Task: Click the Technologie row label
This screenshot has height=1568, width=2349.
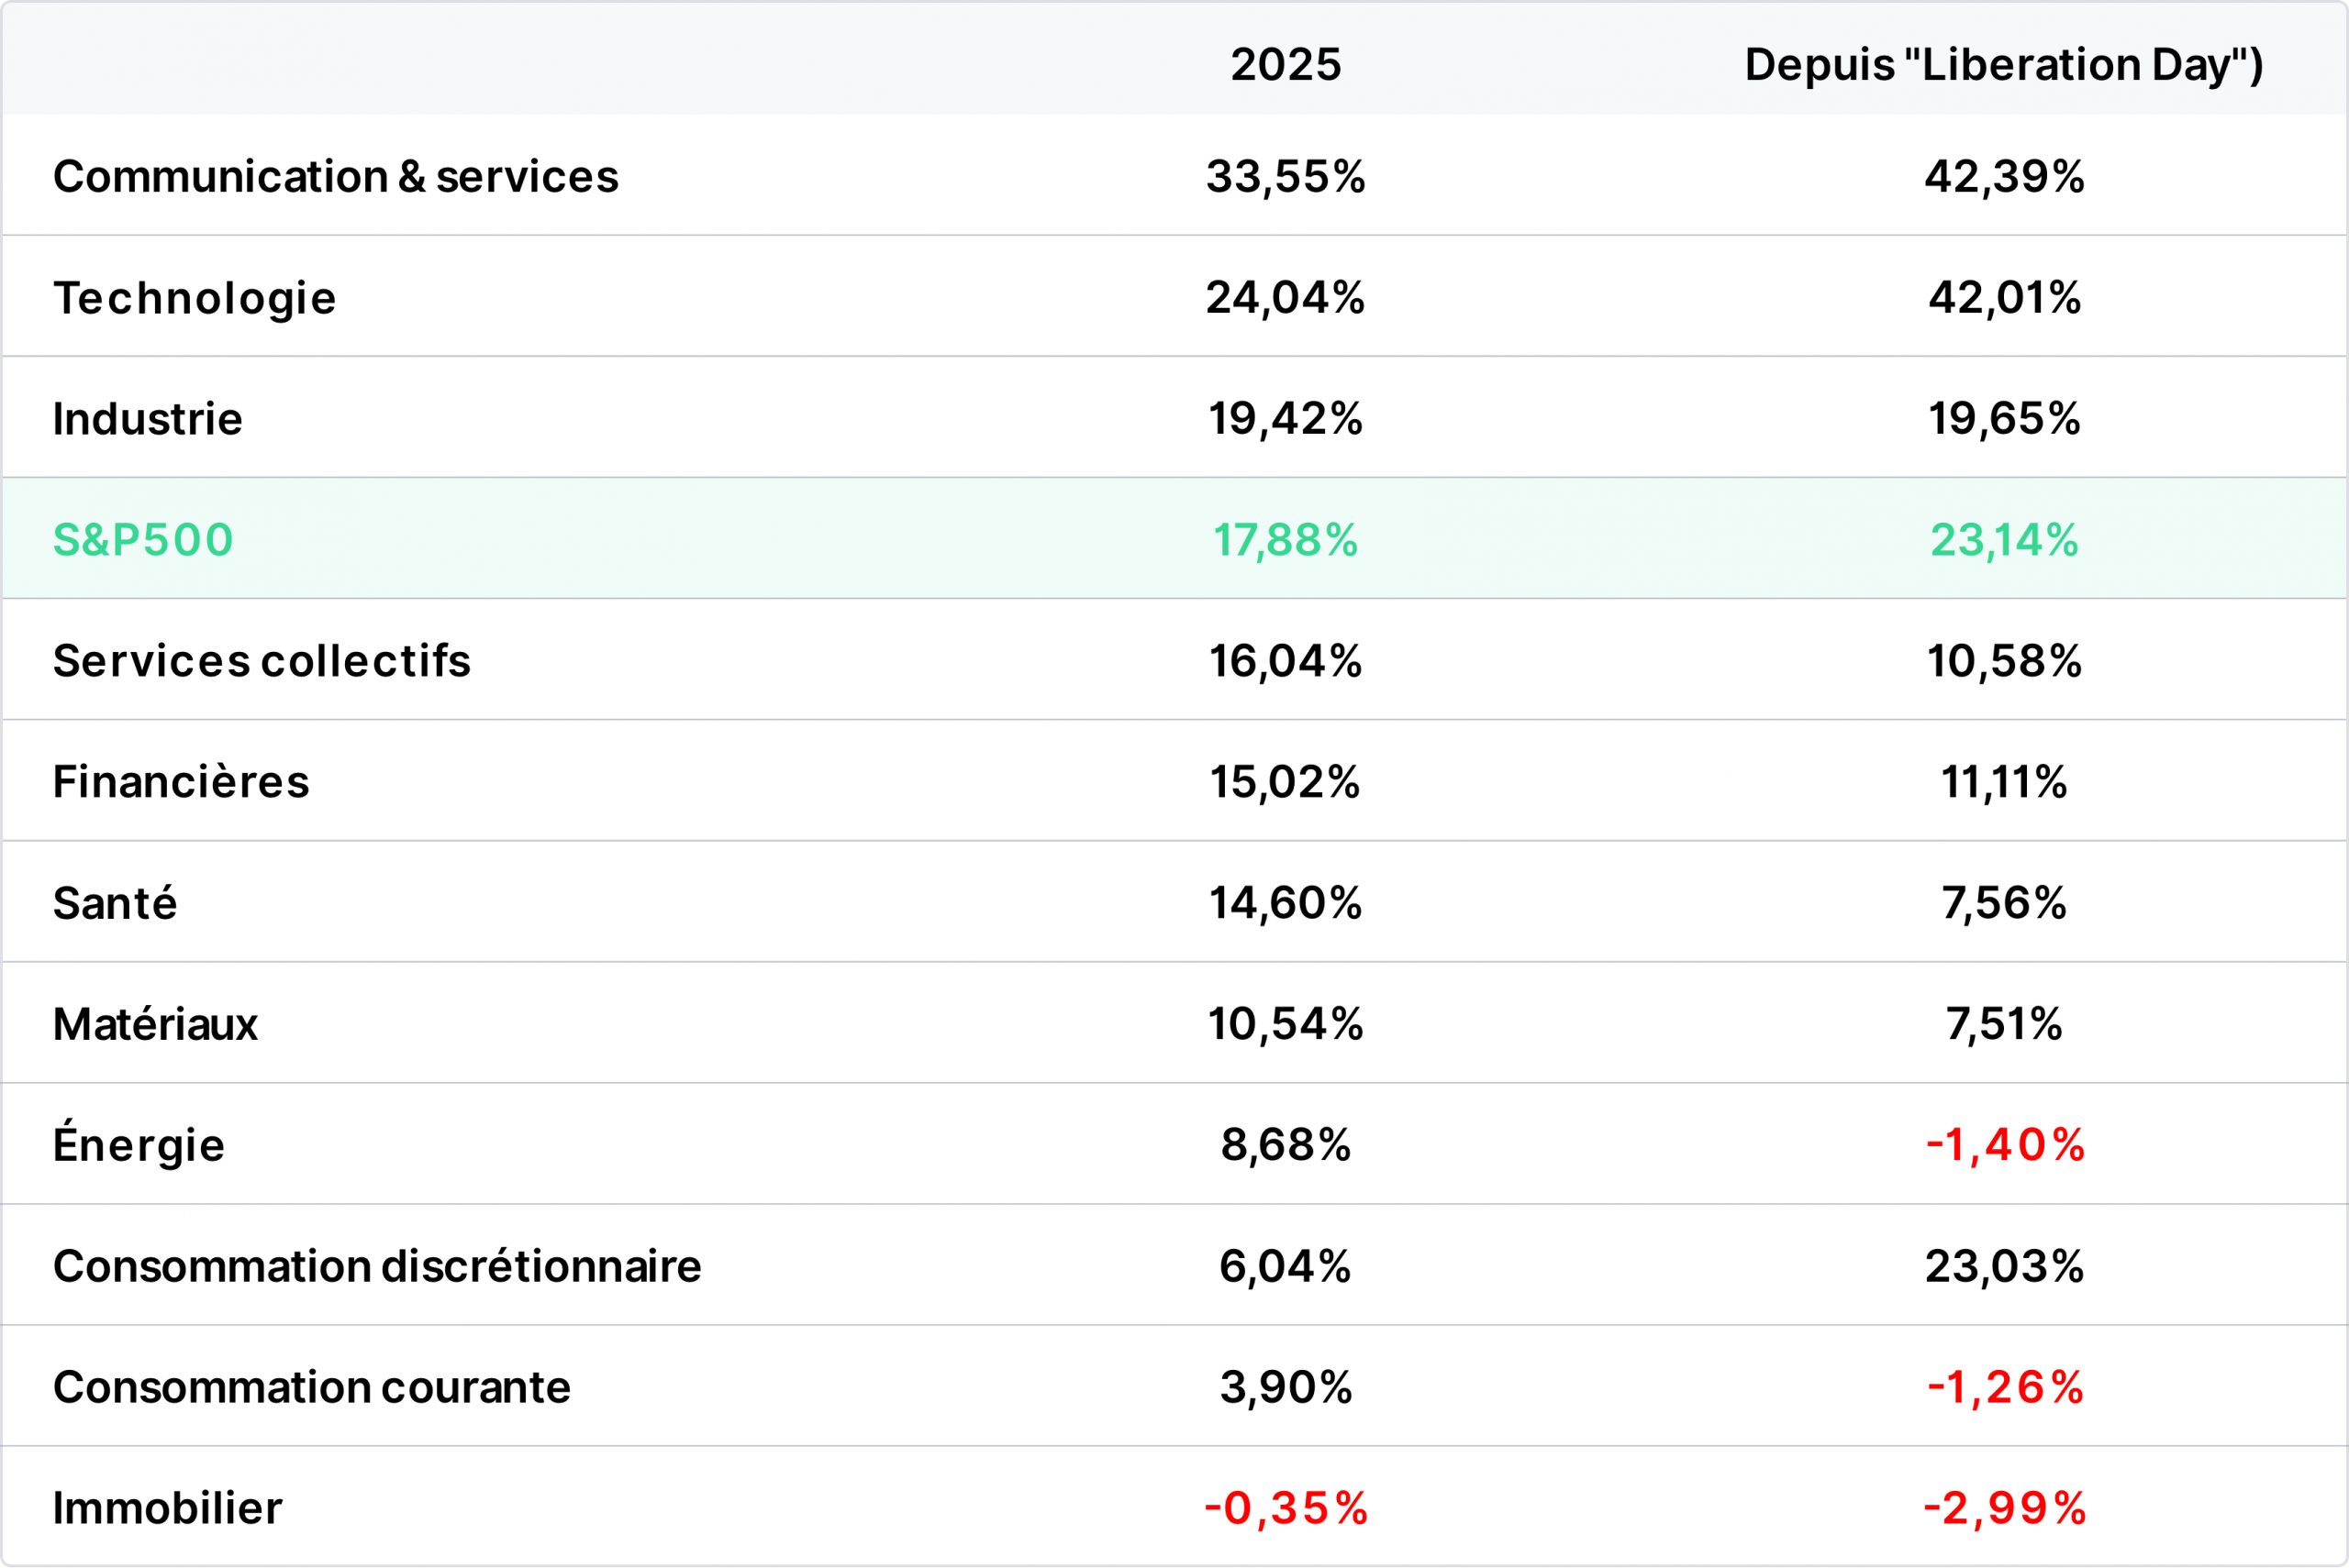Action: (195, 298)
